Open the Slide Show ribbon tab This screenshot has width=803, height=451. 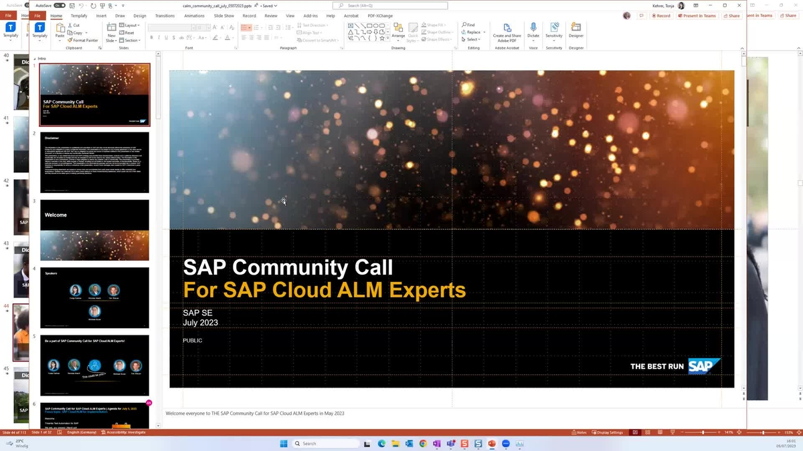[x=224, y=16]
